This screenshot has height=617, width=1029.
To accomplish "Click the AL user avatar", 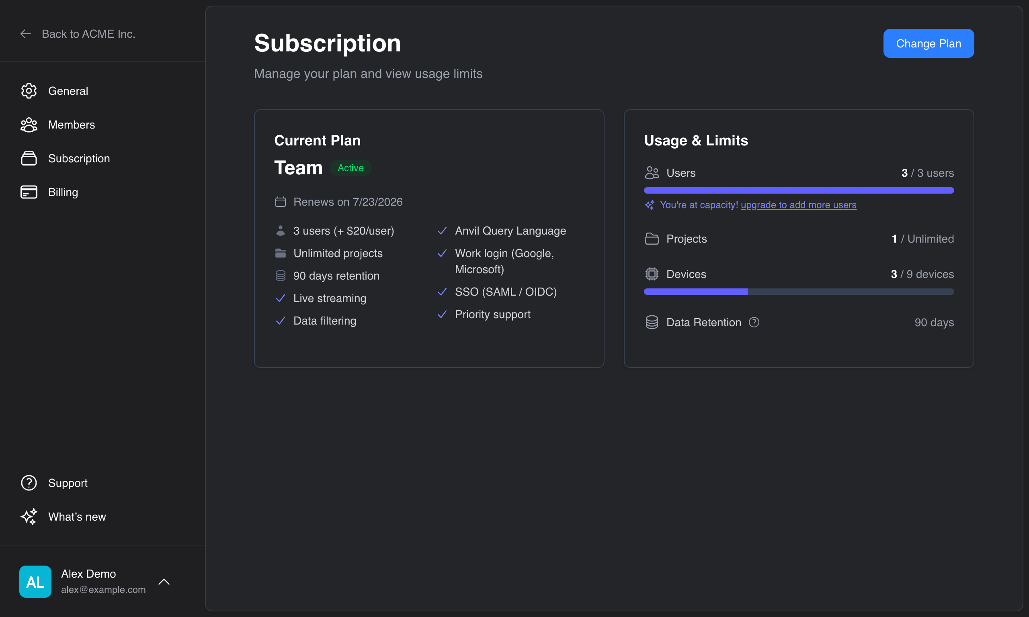I will 35,581.
